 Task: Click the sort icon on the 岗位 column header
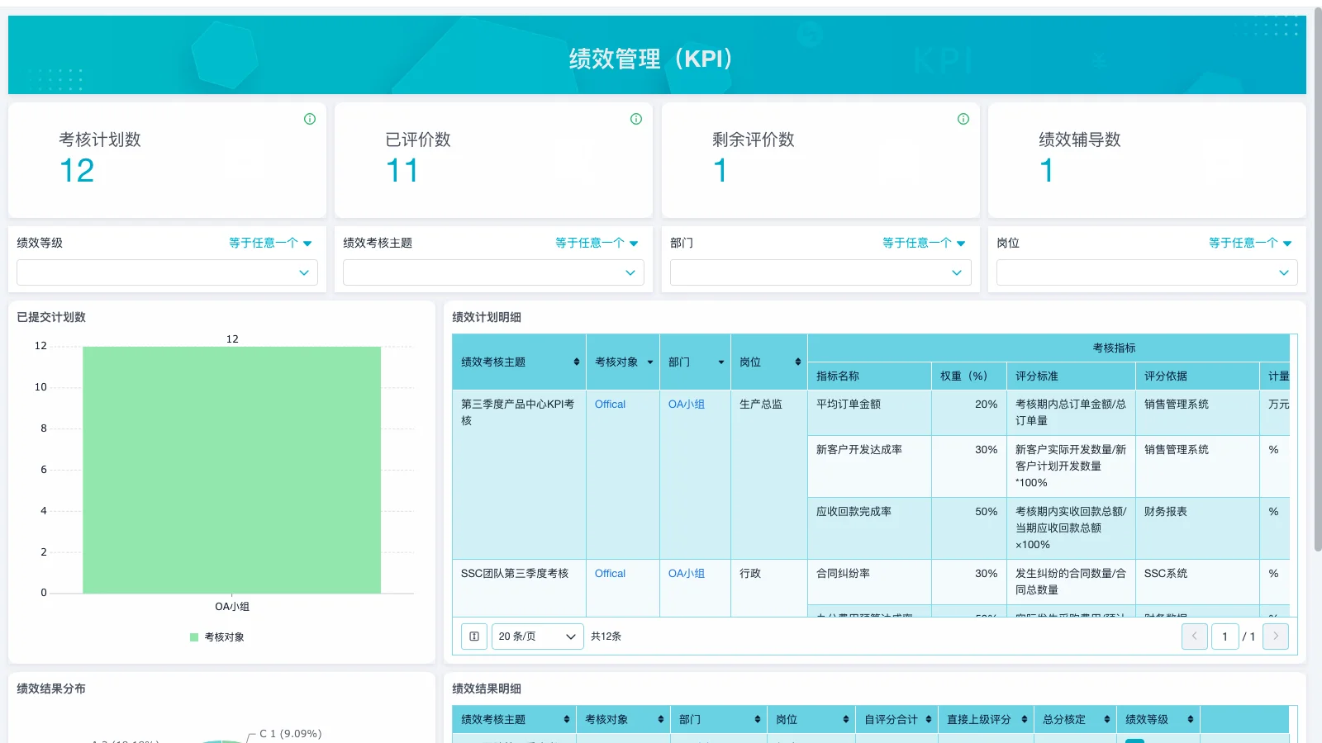[796, 361]
